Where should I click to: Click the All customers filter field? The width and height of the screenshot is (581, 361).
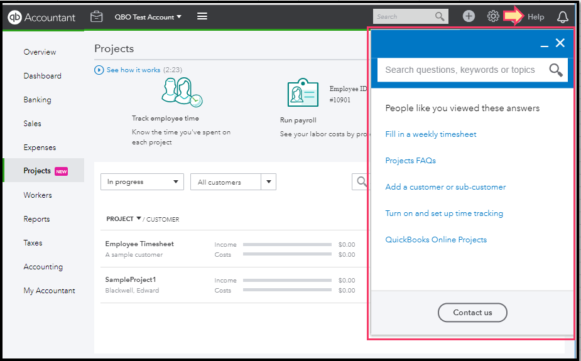pyautogui.click(x=225, y=182)
